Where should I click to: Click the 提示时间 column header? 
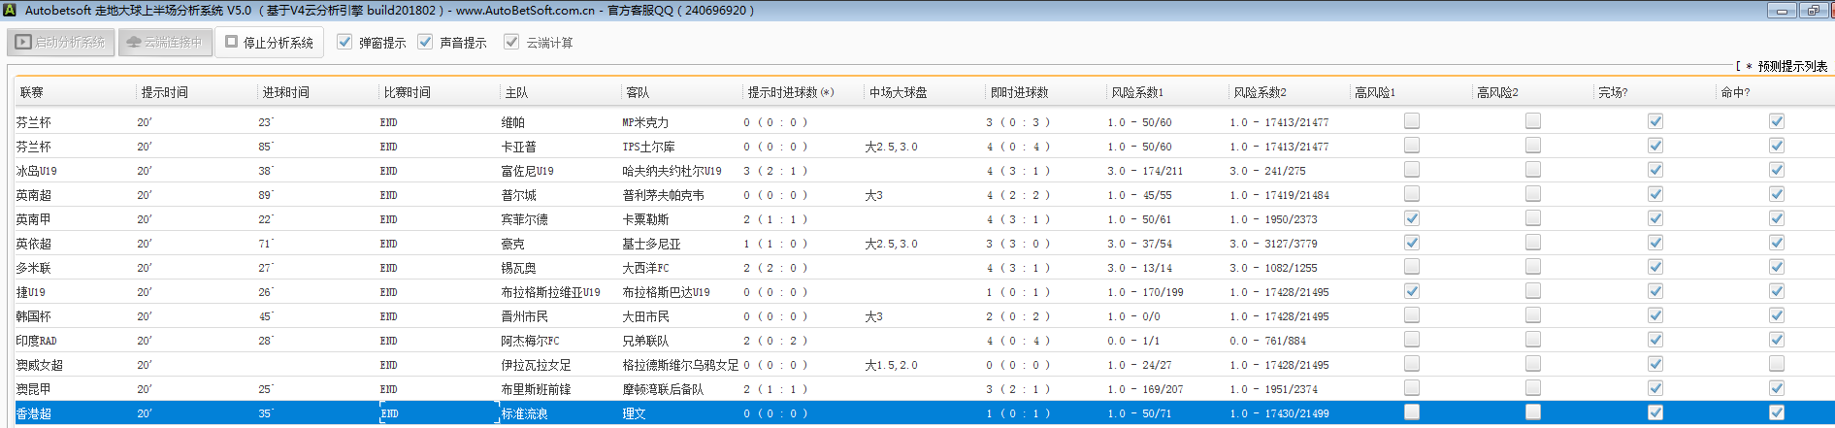point(165,92)
